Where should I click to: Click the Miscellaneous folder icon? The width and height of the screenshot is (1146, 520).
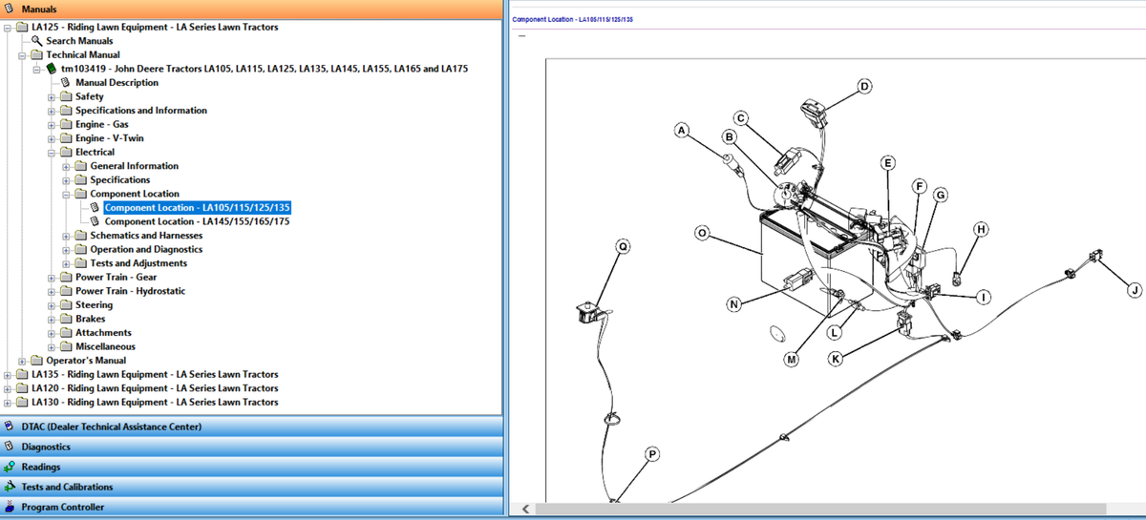pos(66,346)
